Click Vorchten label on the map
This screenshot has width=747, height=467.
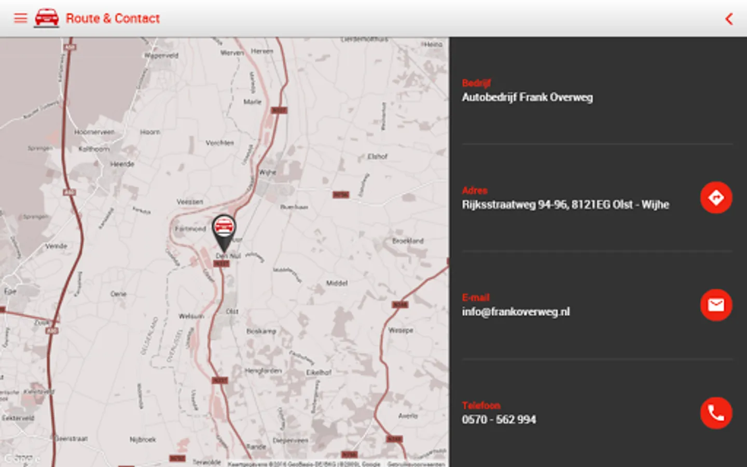[x=220, y=143]
